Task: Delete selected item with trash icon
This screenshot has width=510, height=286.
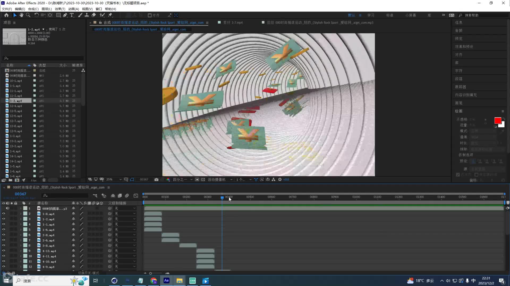Action: [44, 180]
